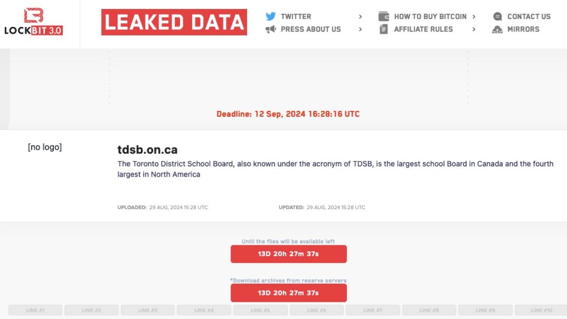Click the first red countdown timer button
The height and width of the screenshot is (319, 567).
[288, 254]
